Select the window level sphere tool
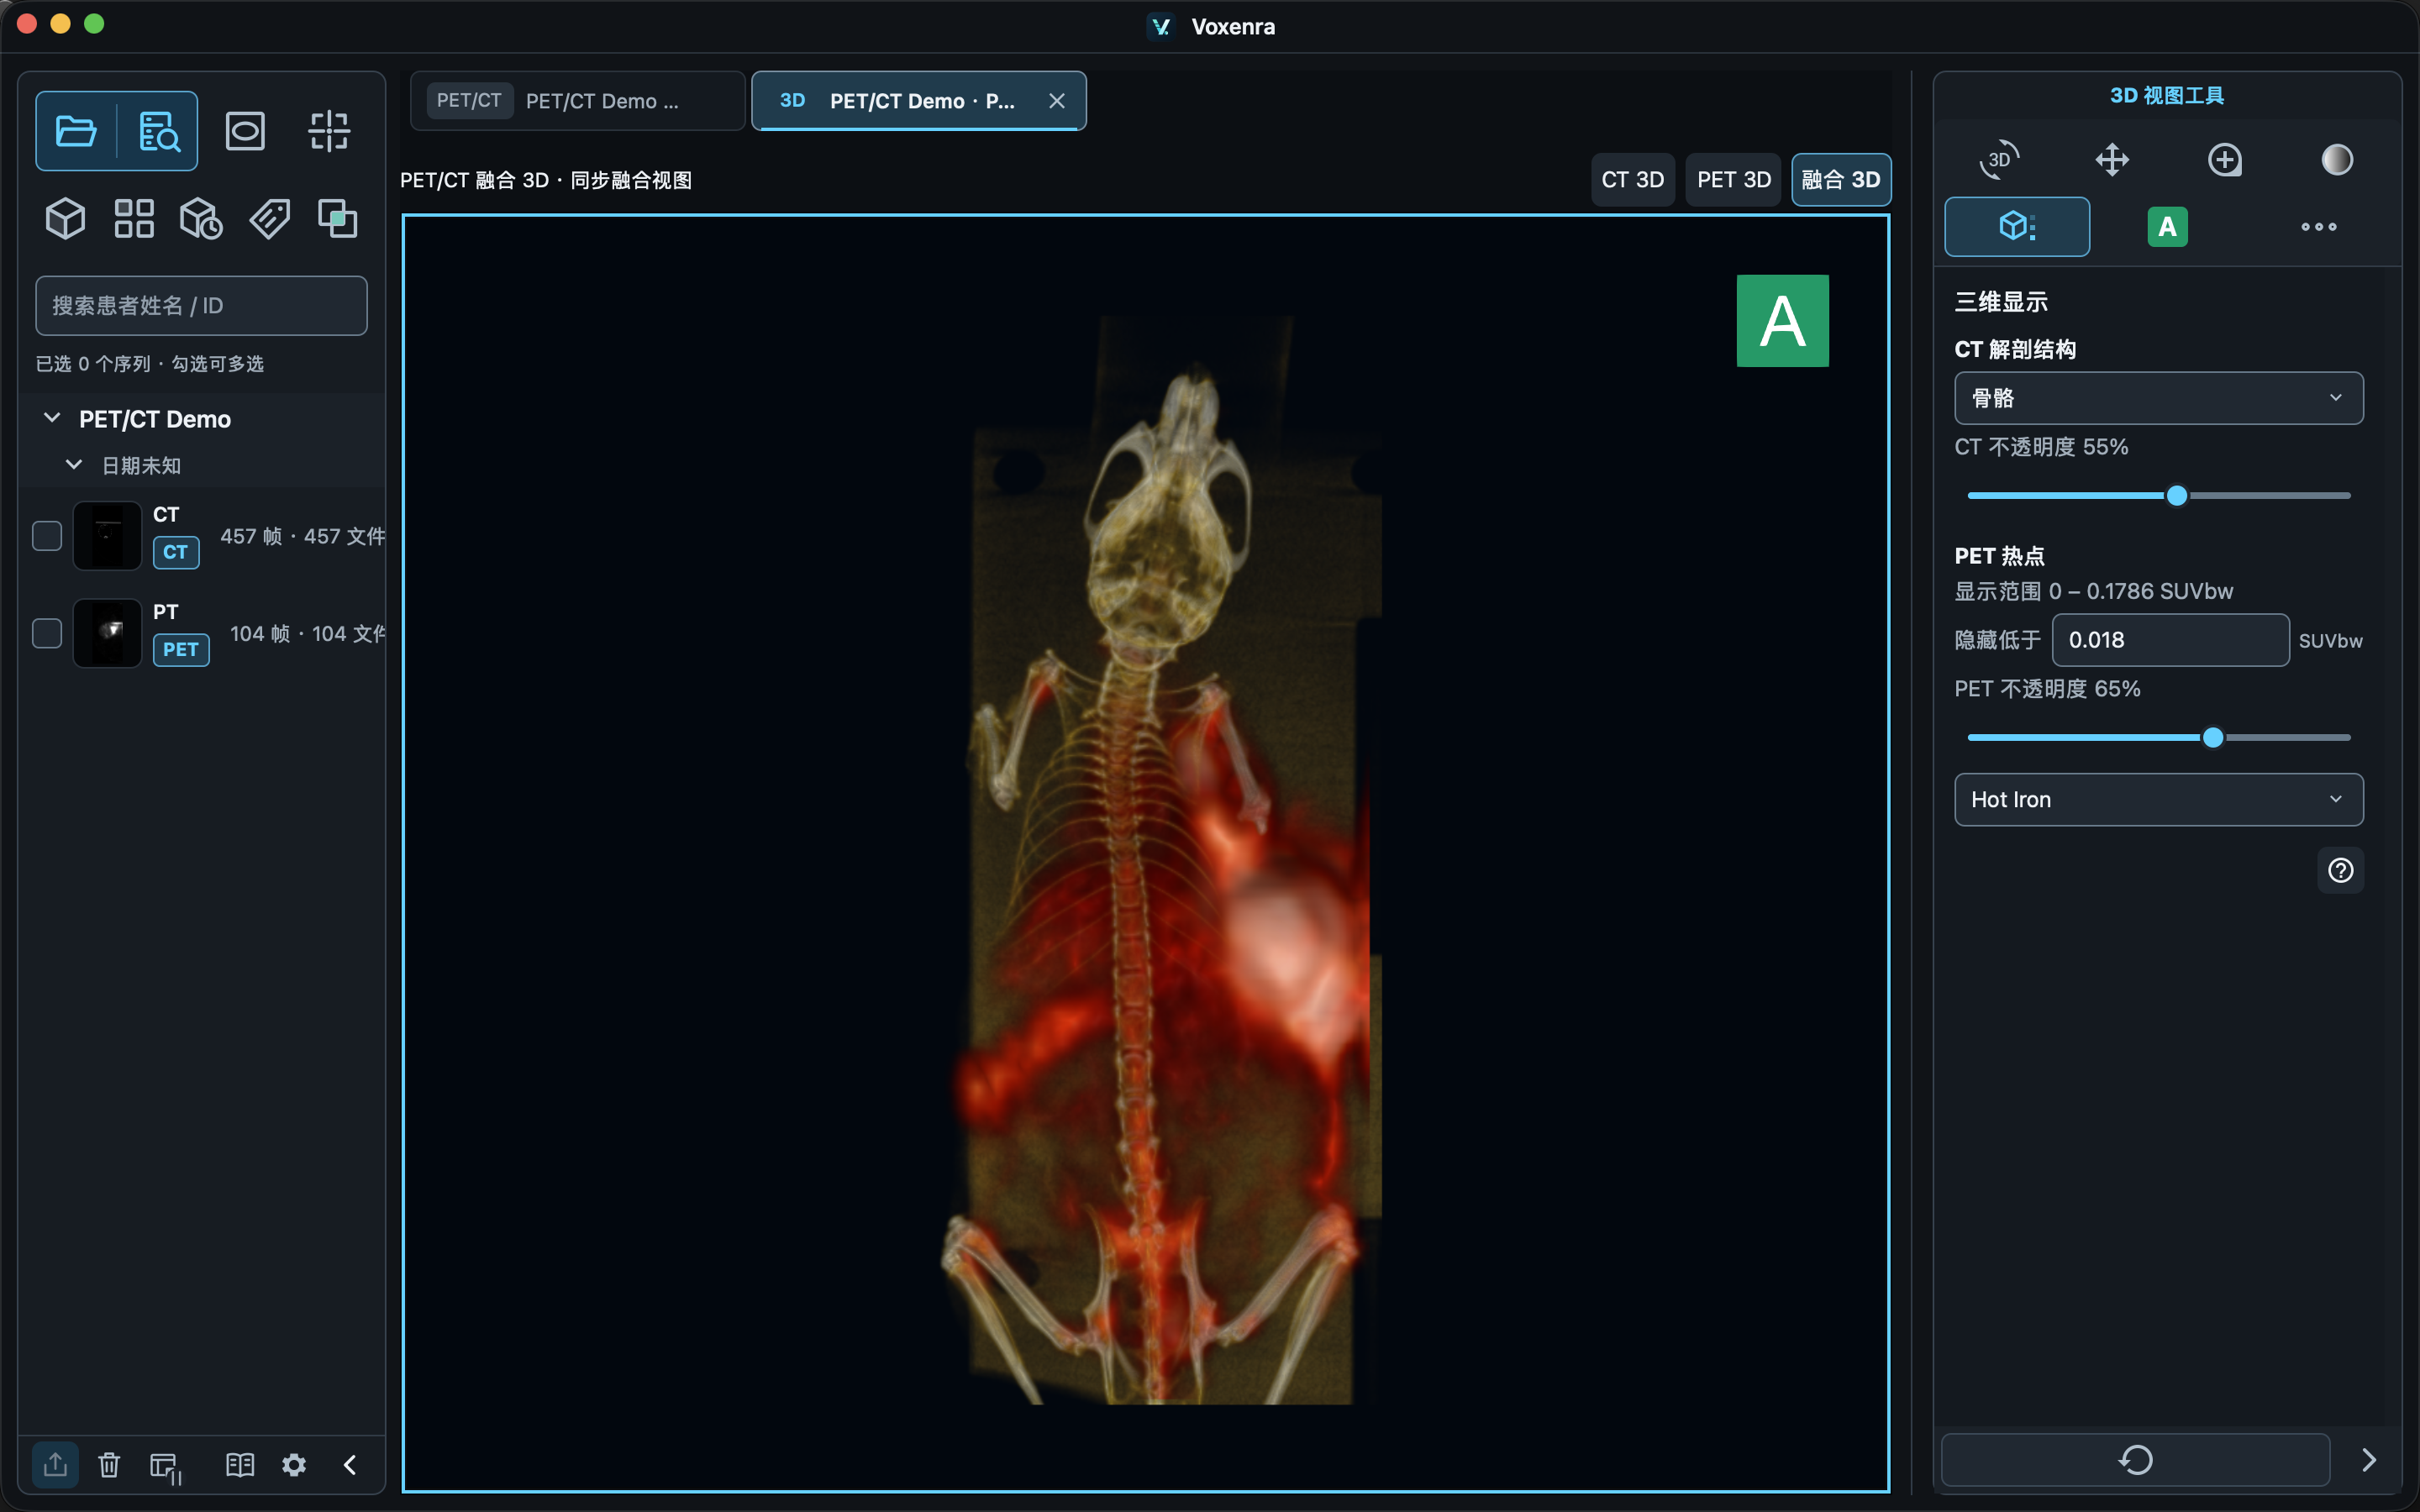This screenshot has height=1512, width=2420. [2337, 159]
